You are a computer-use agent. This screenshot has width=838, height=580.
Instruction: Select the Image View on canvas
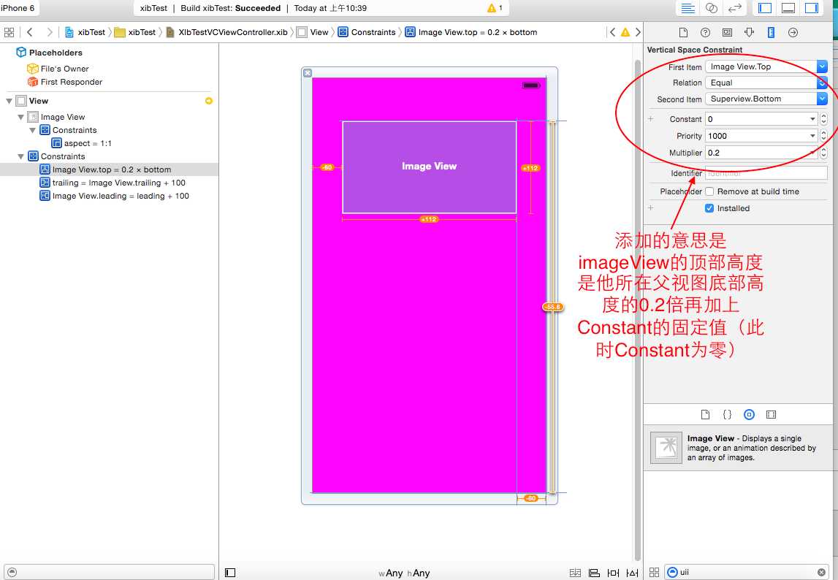(429, 167)
